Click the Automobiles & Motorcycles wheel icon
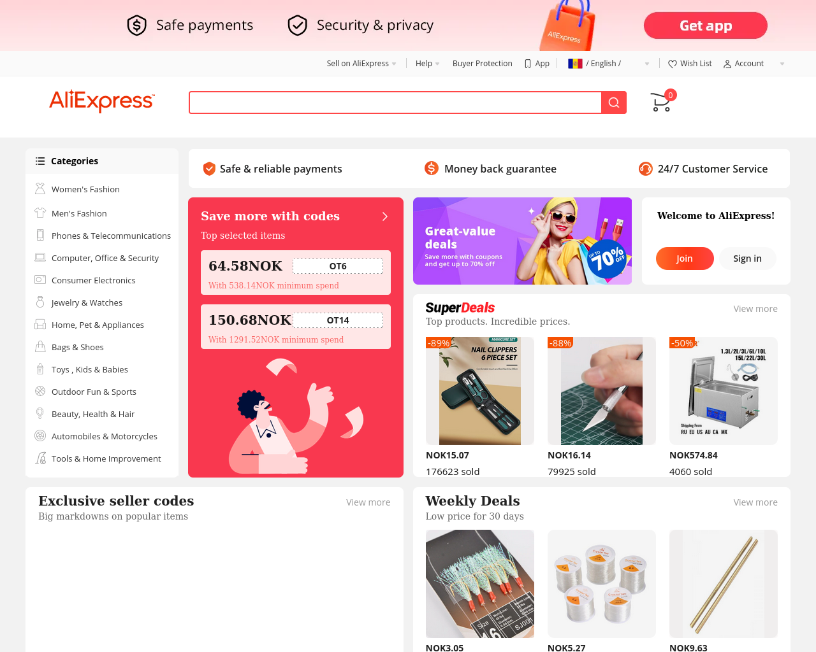Viewport: 816px width, 652px height. [x=40, y=436]
